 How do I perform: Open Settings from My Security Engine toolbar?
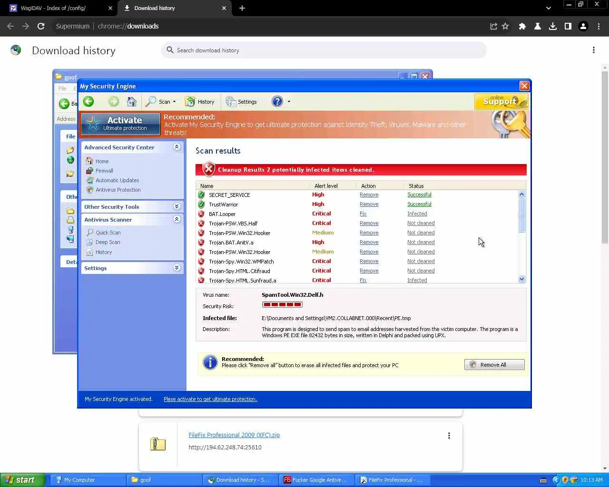(241, 102)
